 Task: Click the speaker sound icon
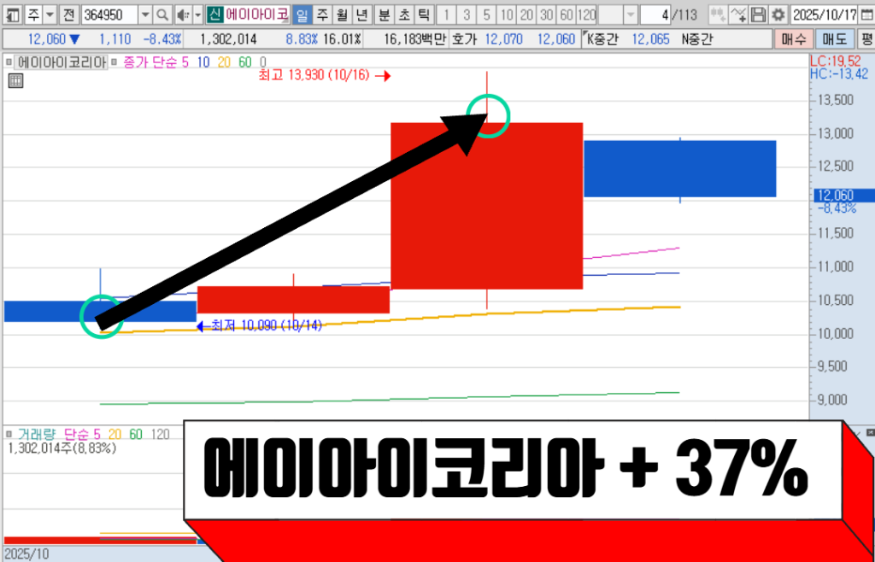(182, 15)
